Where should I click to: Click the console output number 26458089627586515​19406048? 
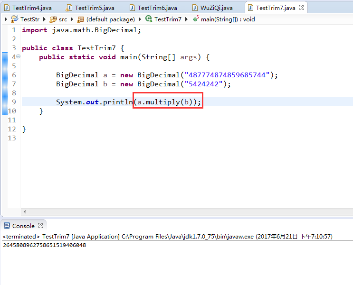pos(44,245)
